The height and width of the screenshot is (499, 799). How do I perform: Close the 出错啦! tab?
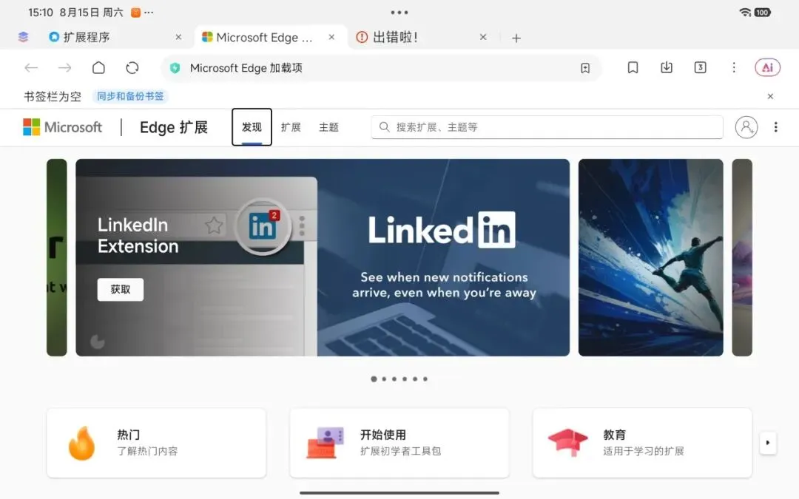(x=483, y=37)
